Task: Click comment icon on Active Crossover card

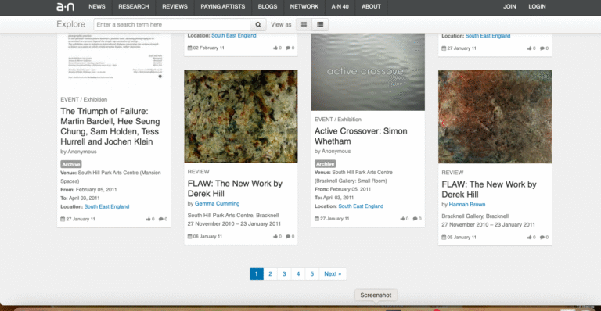Action: (415, 219)
